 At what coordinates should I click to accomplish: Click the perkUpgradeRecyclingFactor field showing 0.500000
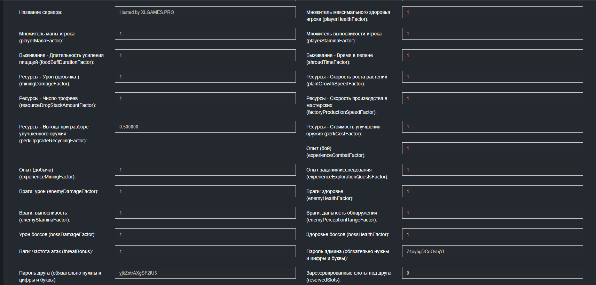tap(205, 127)
